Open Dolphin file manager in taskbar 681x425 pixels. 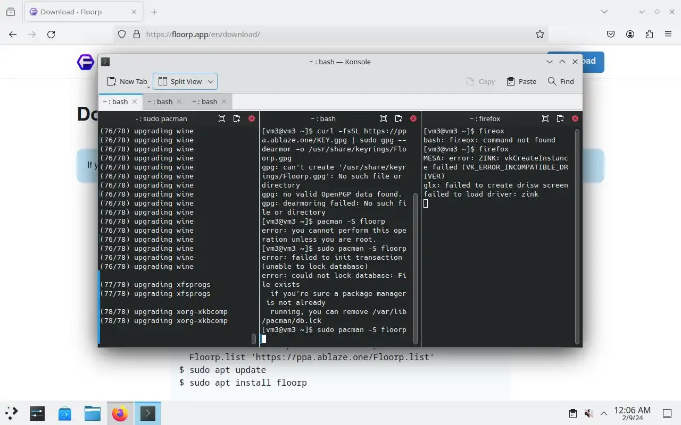coord(92,413)
